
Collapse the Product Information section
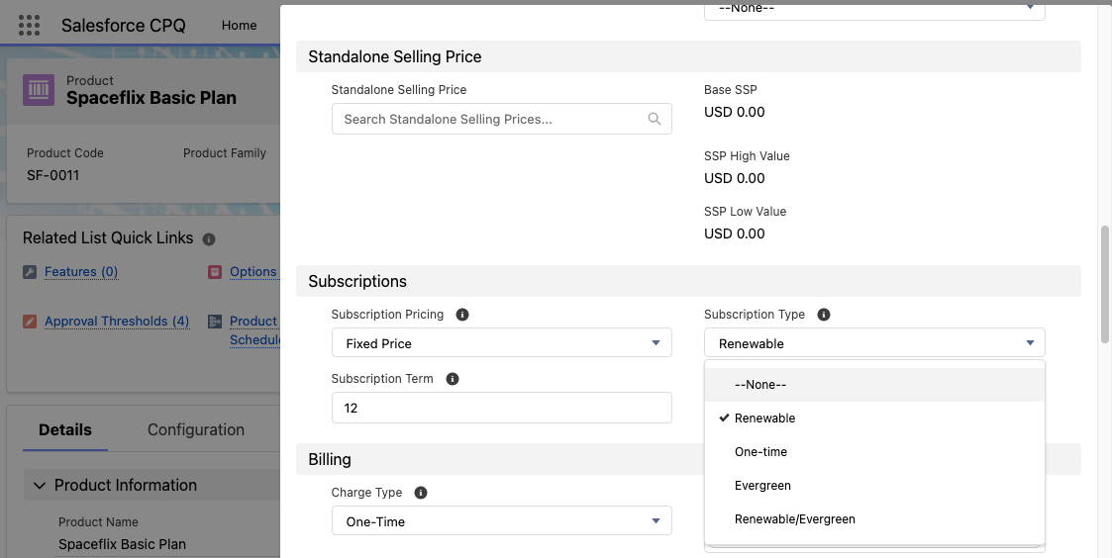[x=40, y=486]
